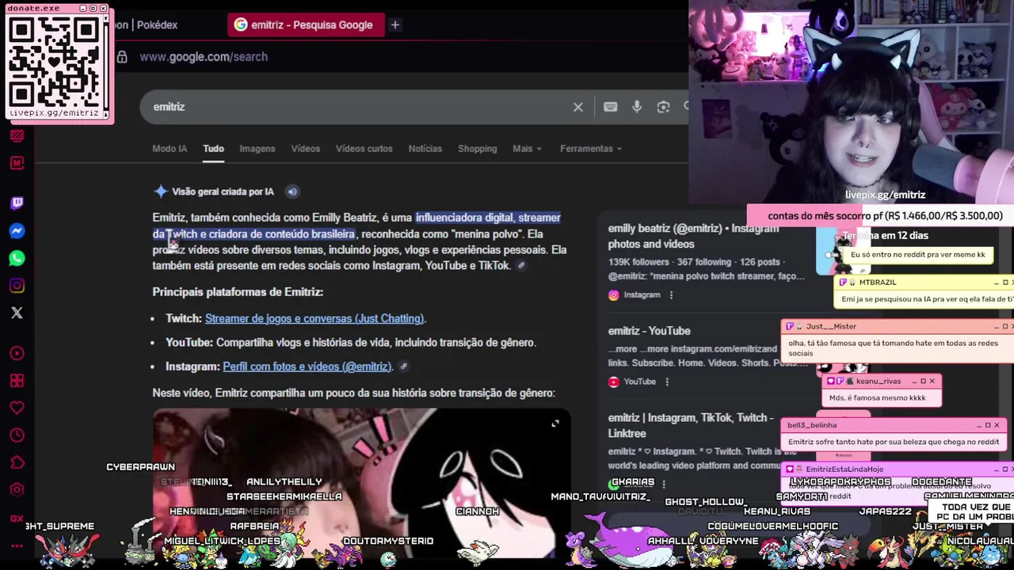Click the site security lock icon
Viewport: 1014px width, 570px height.
click(x=122, y=57)
